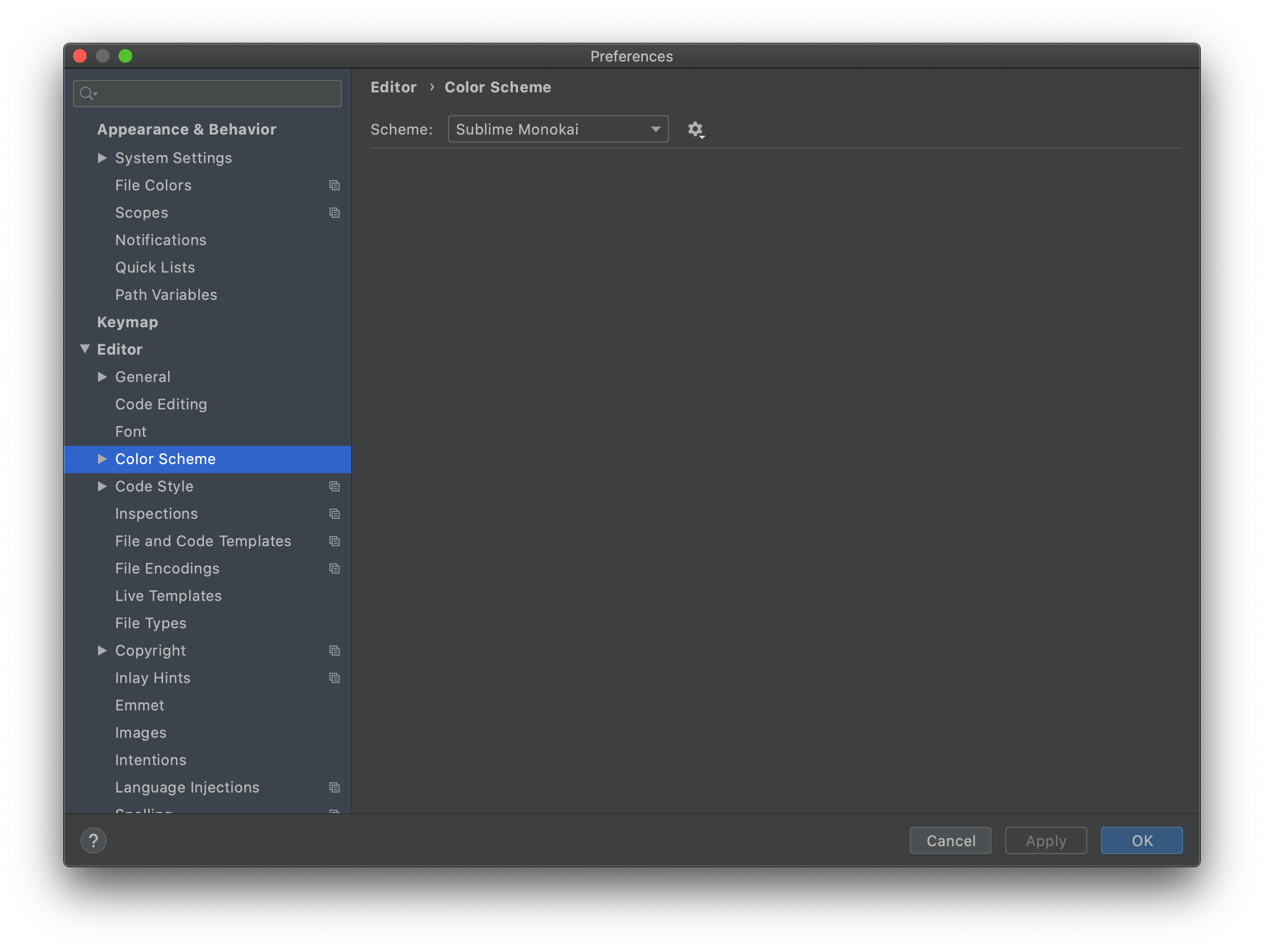Expand the Color Scheme subtree arrow
Viewport: 1264px width, 951px height.
click(102, 459)
